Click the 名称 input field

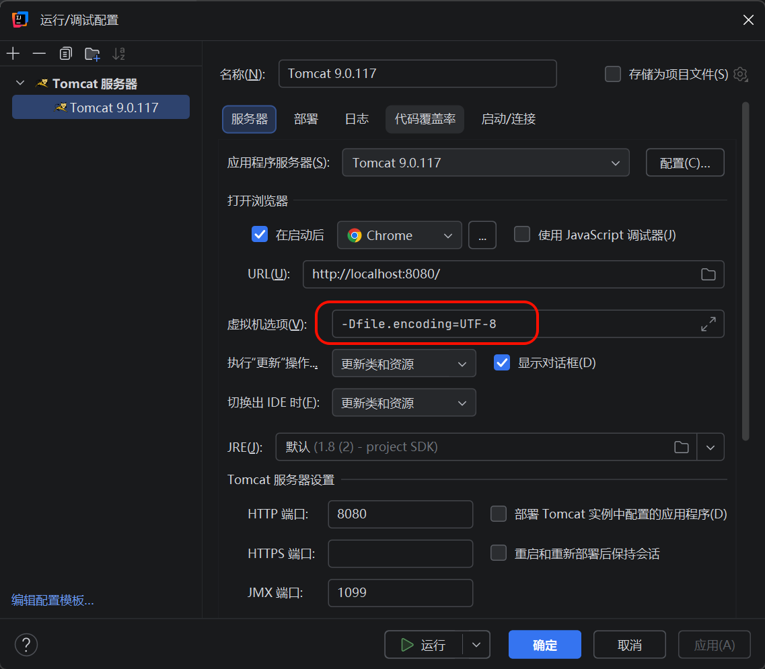(x=418, y=74)
